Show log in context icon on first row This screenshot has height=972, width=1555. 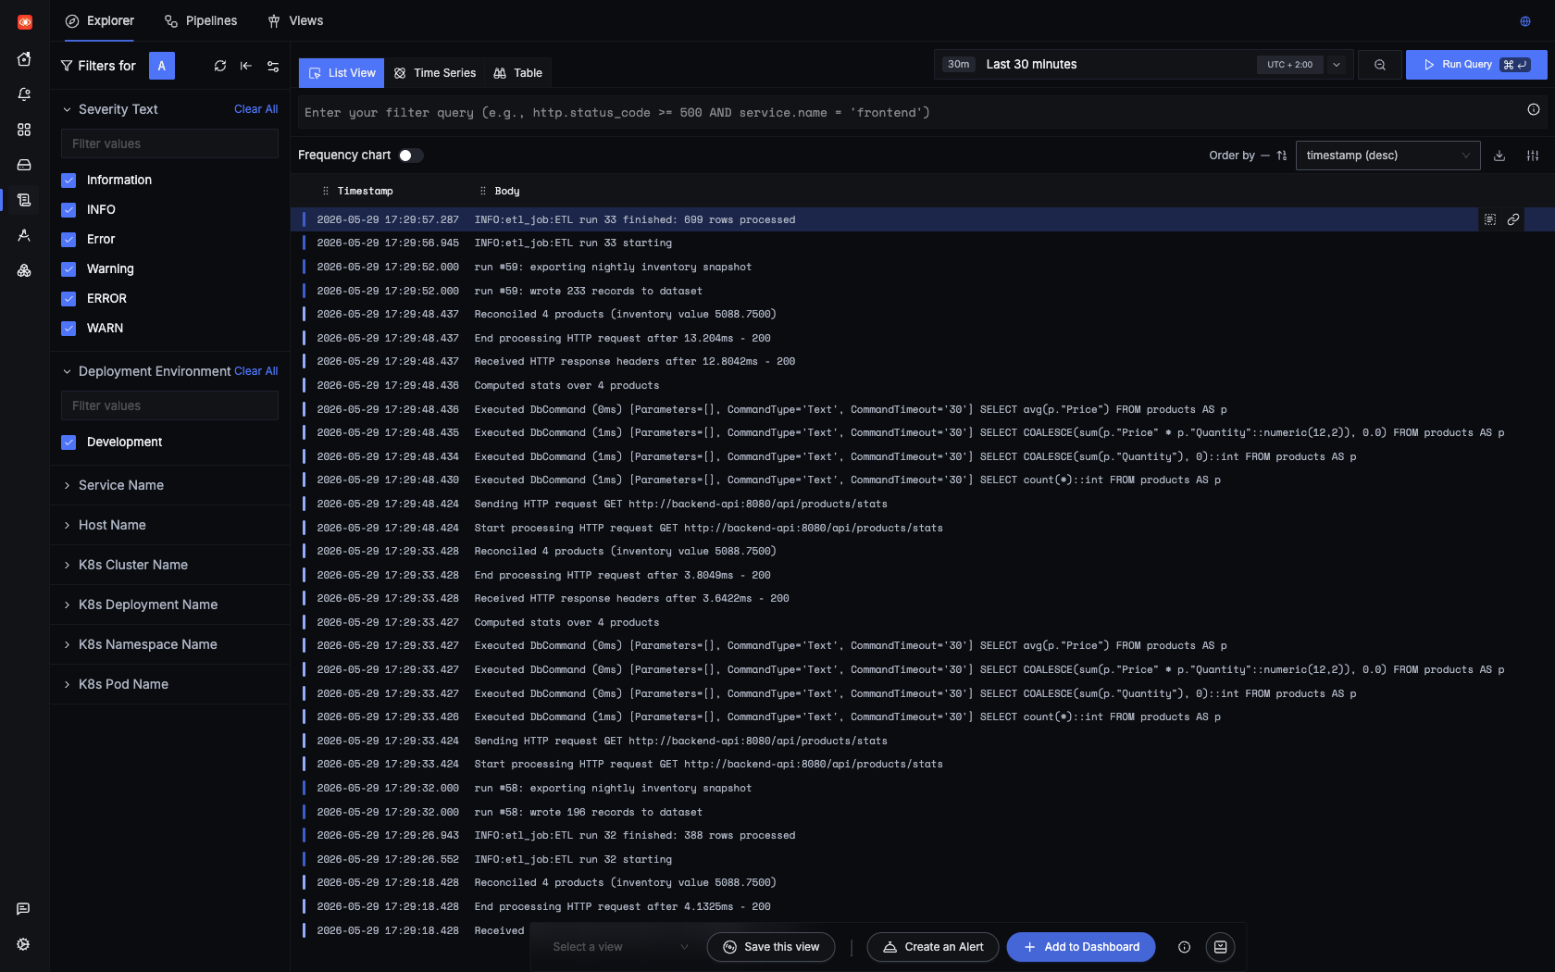pyautogui.click(x=1490, y=219)
